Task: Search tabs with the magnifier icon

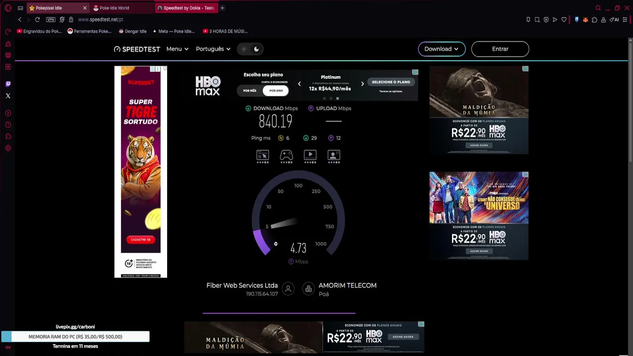Action: click(x=598, y=8)
